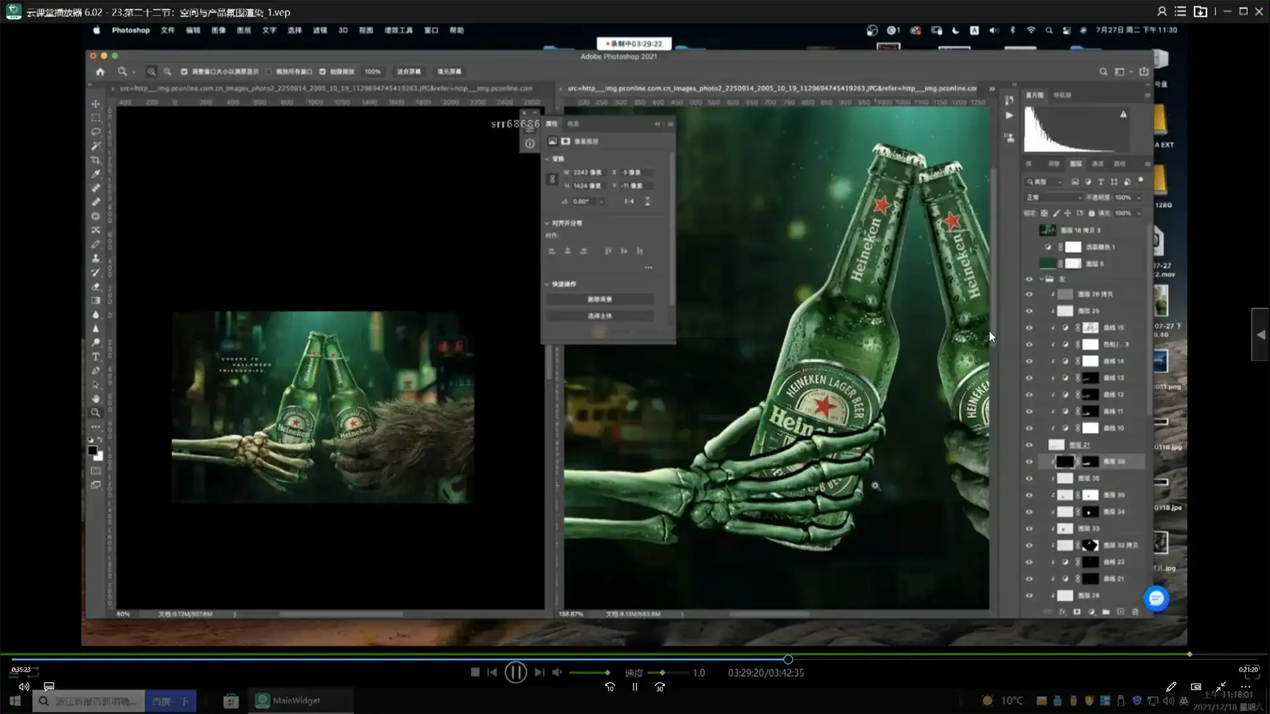Viewport: 1270px width, 714px height.
Task: Click the Home icon in options bar
Action: click(100, 71)
